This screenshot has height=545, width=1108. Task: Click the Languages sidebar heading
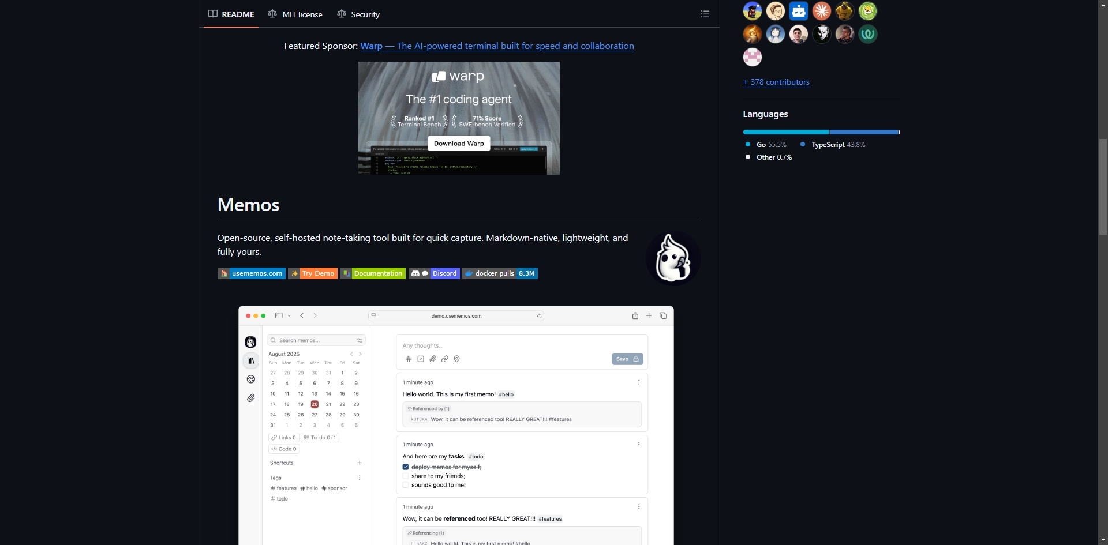[x=765, y=114]
